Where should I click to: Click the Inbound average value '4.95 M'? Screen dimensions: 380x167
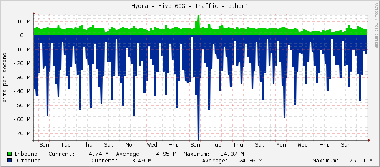pos(166,154)
